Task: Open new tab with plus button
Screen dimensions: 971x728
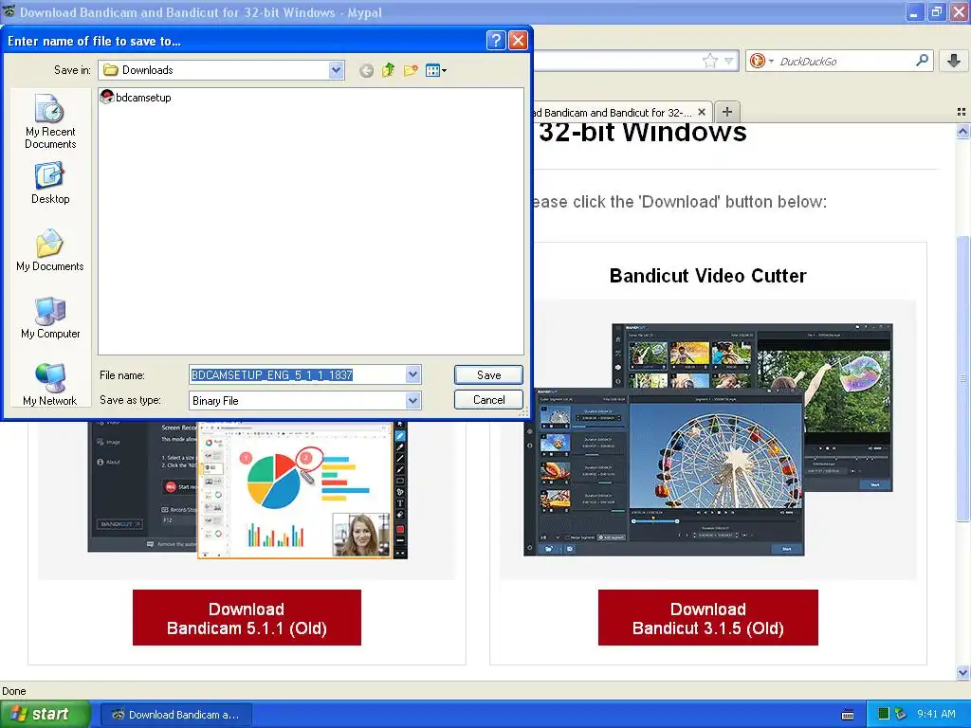Action: (x=727, y=112)
